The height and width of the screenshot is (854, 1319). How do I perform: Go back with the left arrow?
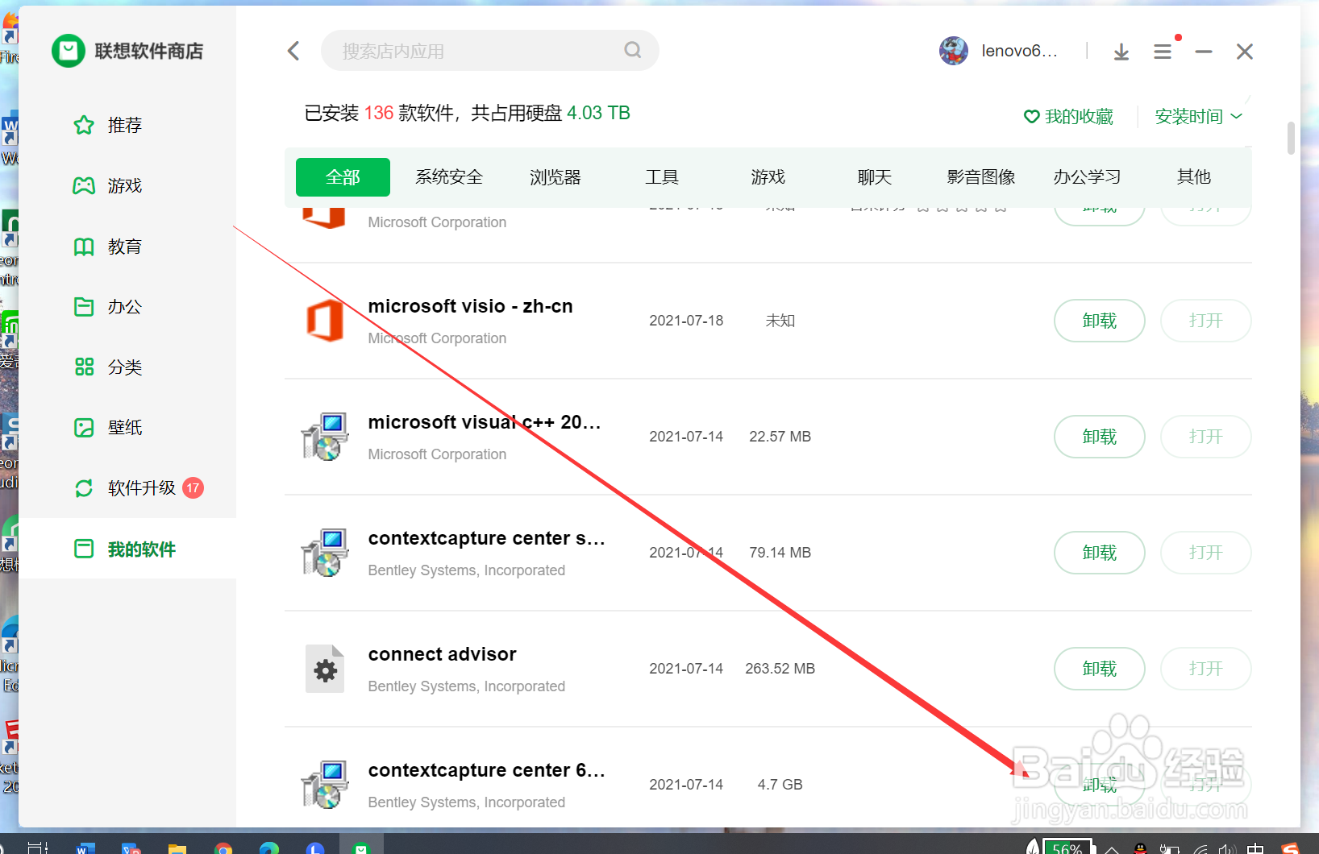(x=293, y=51)
